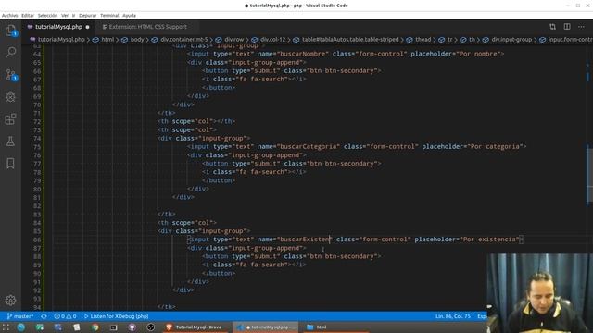Open the Search view in activity bar
This screenshot has width=593, height=333.
click(10, 52)
